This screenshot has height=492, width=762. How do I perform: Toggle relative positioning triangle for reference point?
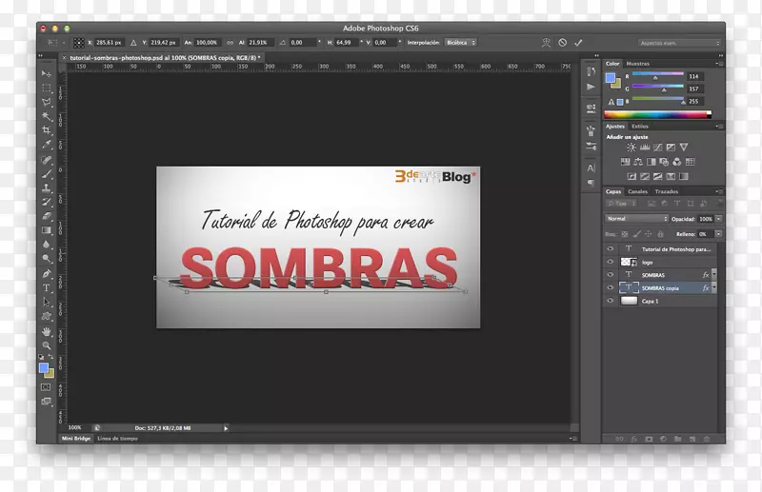pyautogui.click(x=133, y=43)
